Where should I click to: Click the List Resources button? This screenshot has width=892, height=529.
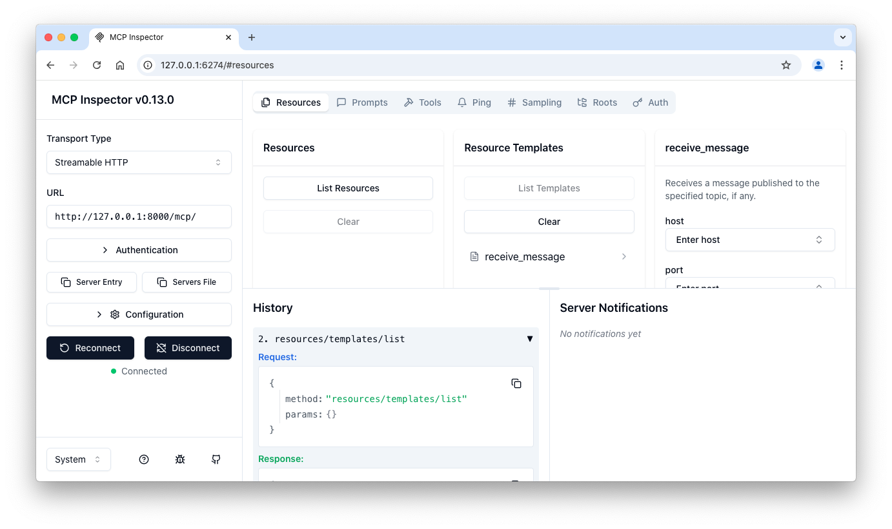point(348,188)
